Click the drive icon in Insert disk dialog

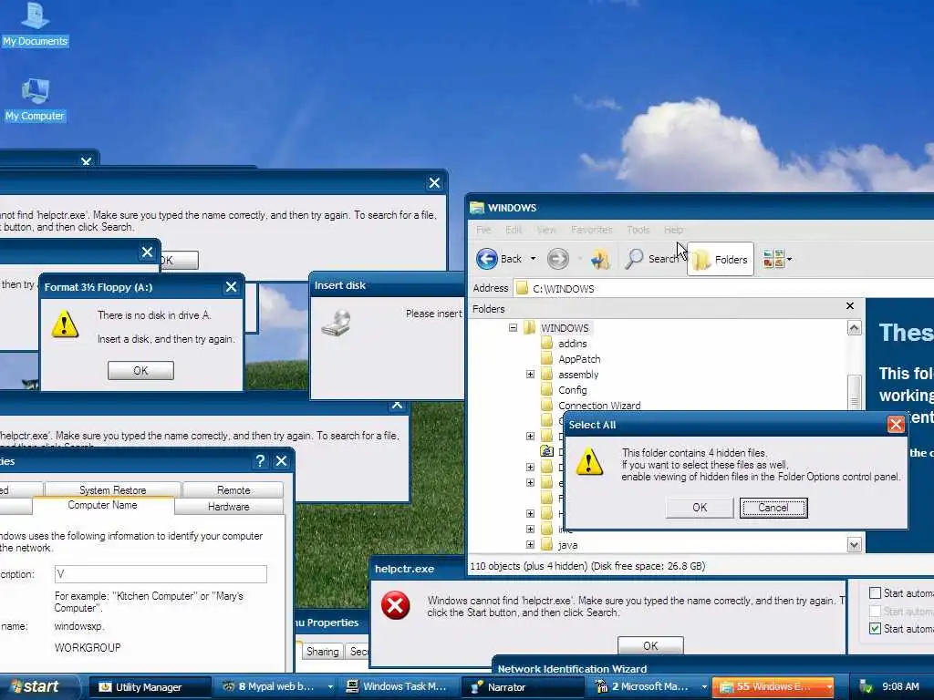tap(336, 323)
